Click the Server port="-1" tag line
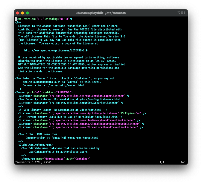This screenshot has width=202, height=183. tap(44, 92)
